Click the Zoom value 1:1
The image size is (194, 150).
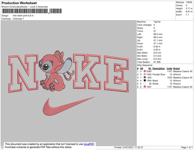pos(187,15)
